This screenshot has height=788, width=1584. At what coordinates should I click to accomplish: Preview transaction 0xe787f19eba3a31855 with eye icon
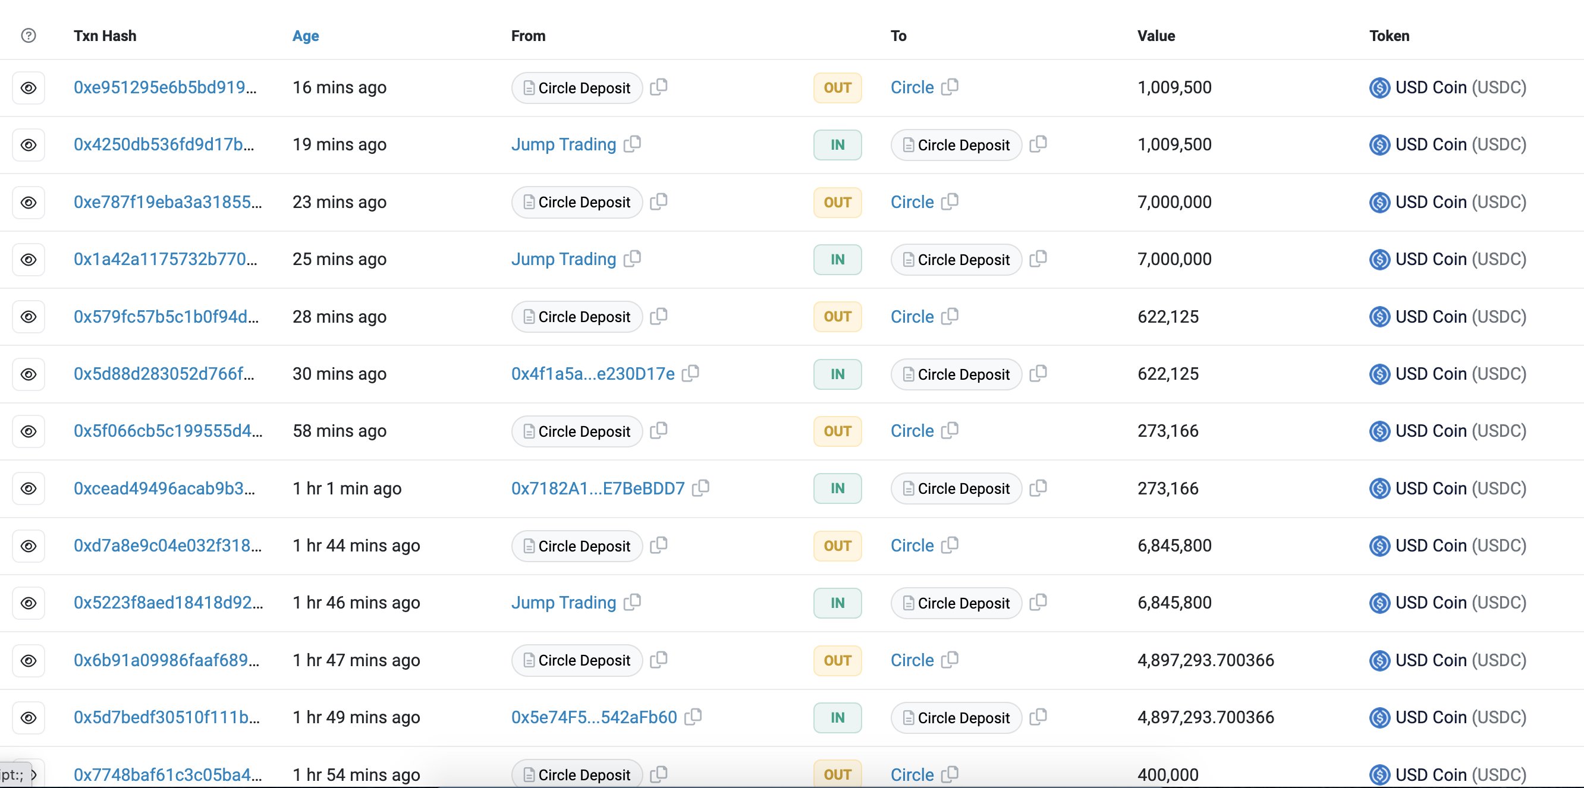(x=29, y=202)
